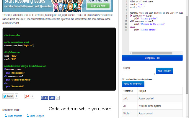Click the Facebook Like button
This screenshot has height=118, width=189.
[x=45, y=98]
